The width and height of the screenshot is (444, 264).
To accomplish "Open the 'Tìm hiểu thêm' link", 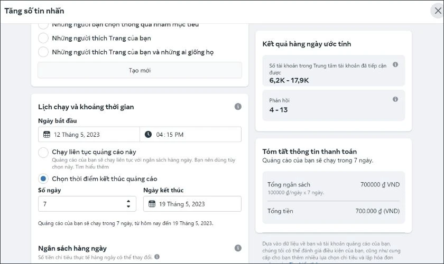I will pyautogui.click(x=92, y=167).
